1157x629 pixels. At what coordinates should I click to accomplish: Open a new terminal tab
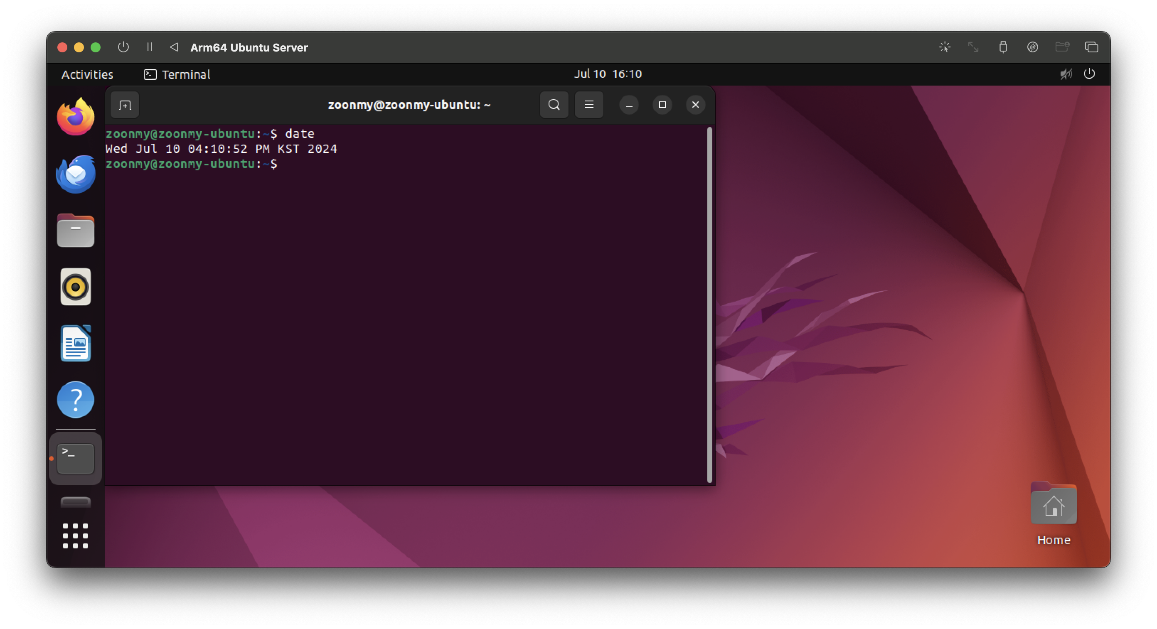click(x=124, y=105)
